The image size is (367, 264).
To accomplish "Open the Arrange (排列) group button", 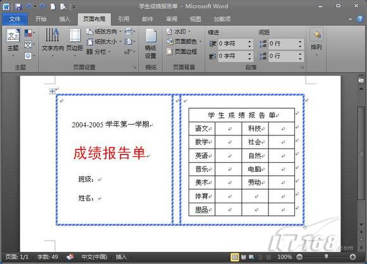I will (x=316, y=42).
